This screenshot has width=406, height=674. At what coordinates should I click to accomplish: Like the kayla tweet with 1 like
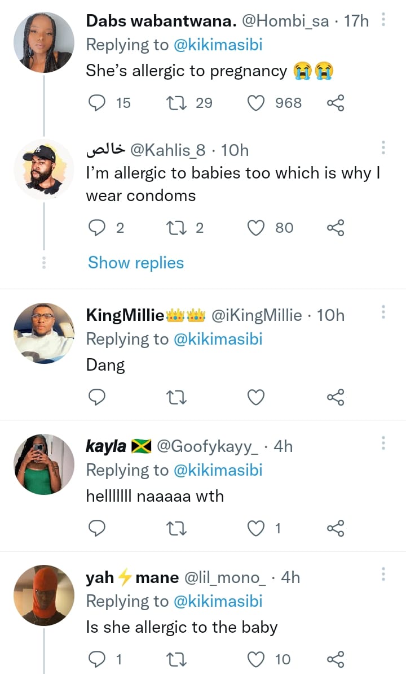click(257, 528)
